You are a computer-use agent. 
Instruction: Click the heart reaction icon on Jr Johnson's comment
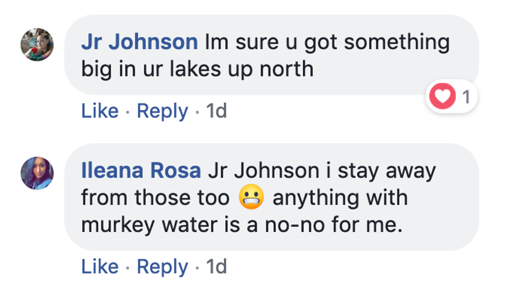point(442,97)
